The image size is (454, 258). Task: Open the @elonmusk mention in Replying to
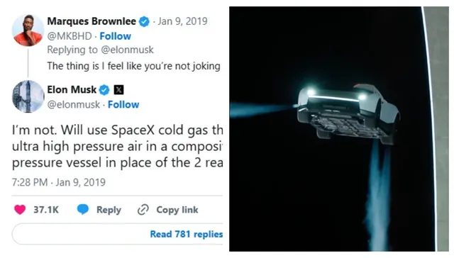point(127,50)
